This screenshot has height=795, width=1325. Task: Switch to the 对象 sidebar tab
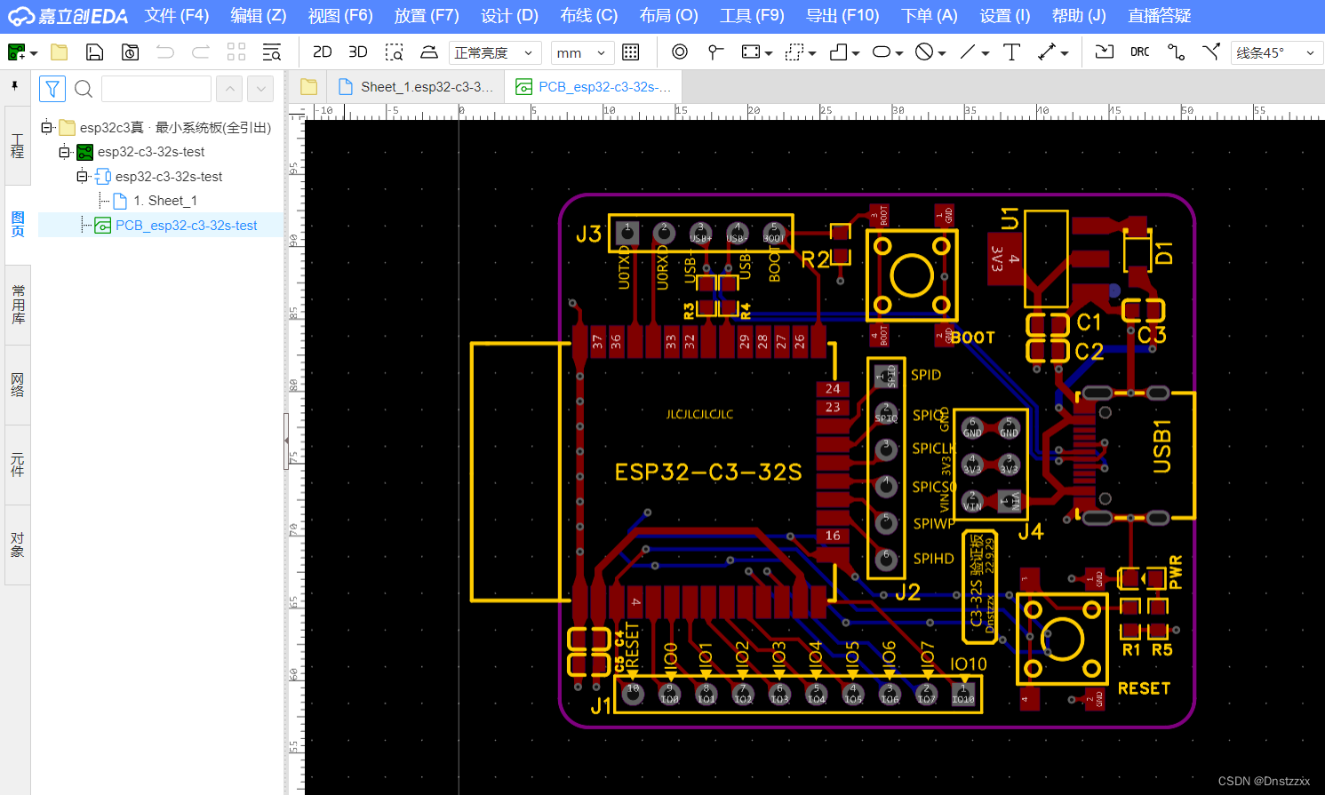[x=17, y=545]
